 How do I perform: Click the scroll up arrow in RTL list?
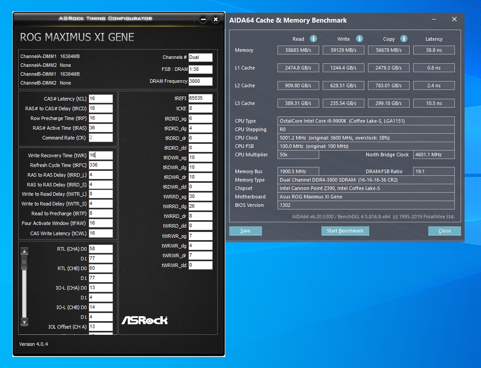24,251
